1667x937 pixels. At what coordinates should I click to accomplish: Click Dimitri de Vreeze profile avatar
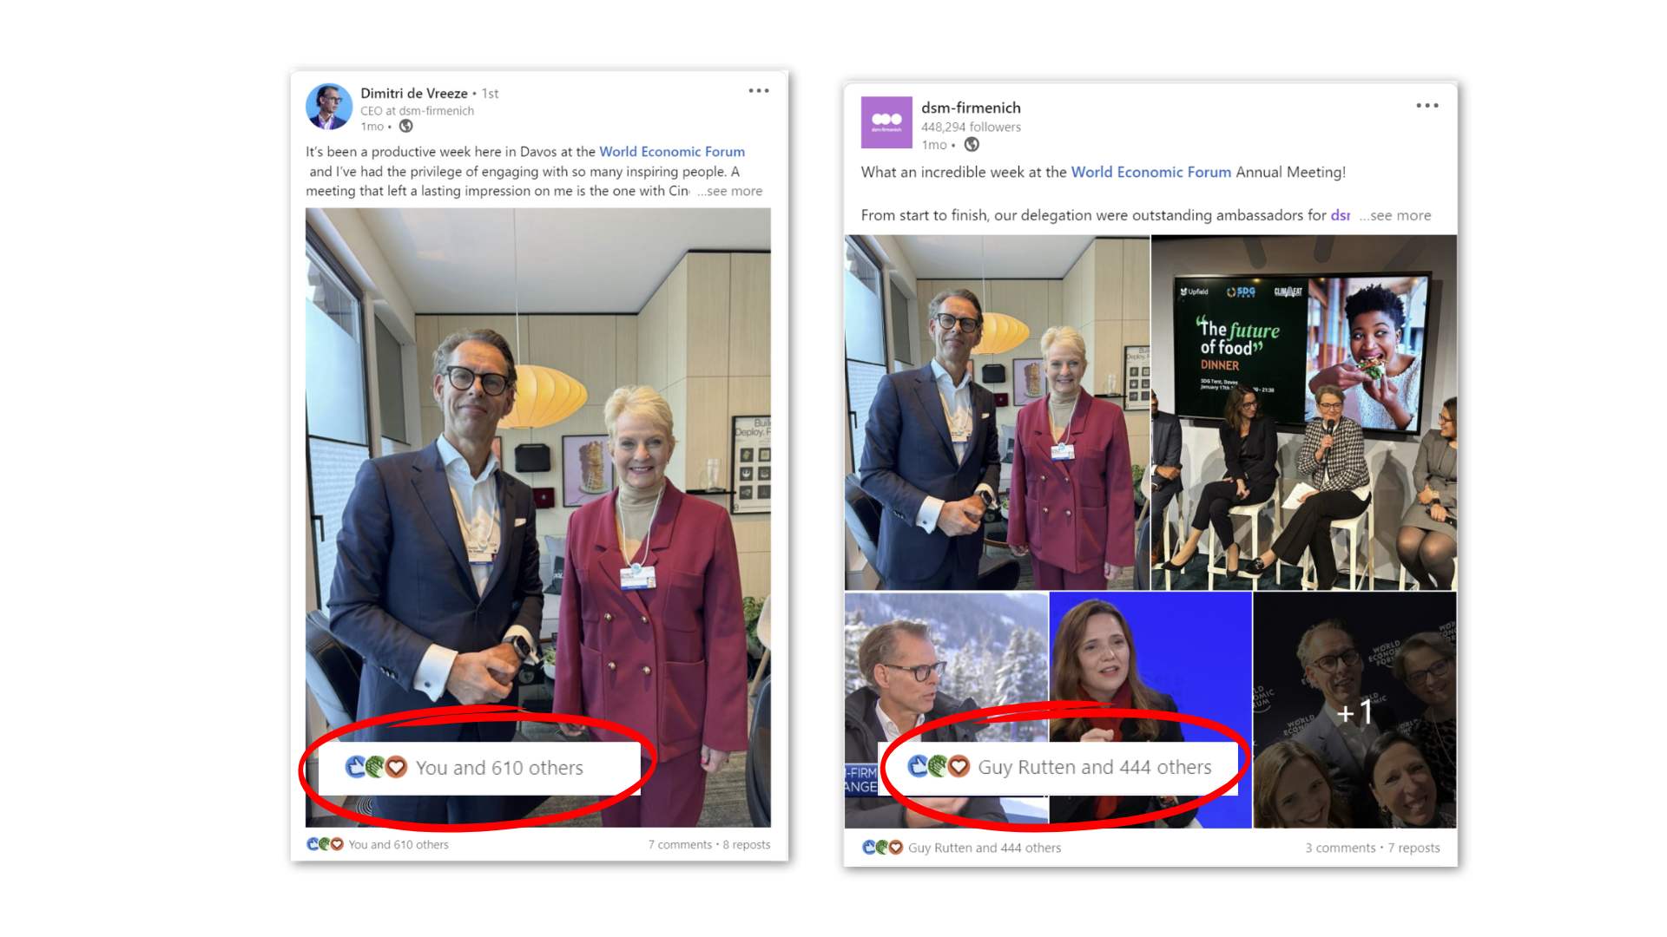328,107
